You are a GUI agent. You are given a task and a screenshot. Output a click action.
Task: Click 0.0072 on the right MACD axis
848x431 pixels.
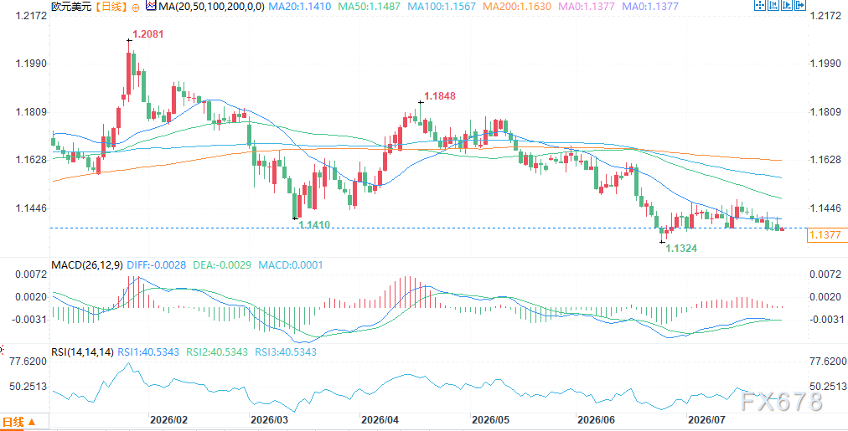pyautogui.click(x=825, y=275)
